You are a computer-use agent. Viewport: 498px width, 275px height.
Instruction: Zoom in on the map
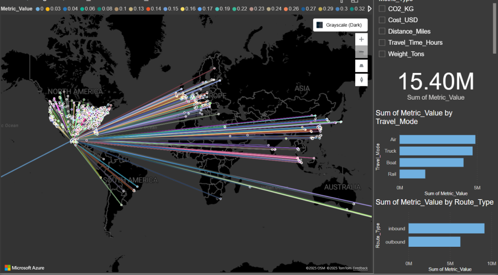point(361,39)
